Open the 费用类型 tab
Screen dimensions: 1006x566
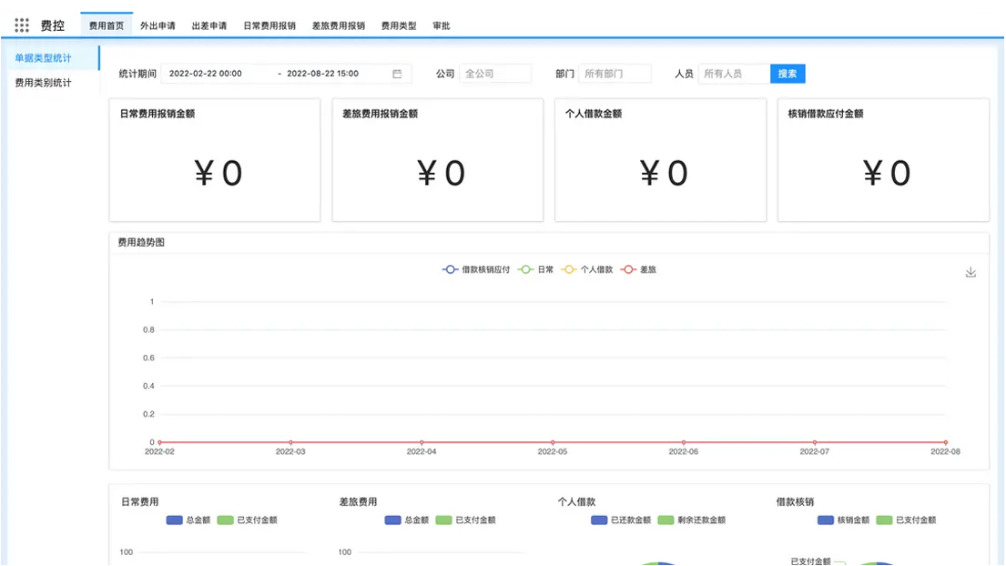pyautogui.click(x=398, y=25)
